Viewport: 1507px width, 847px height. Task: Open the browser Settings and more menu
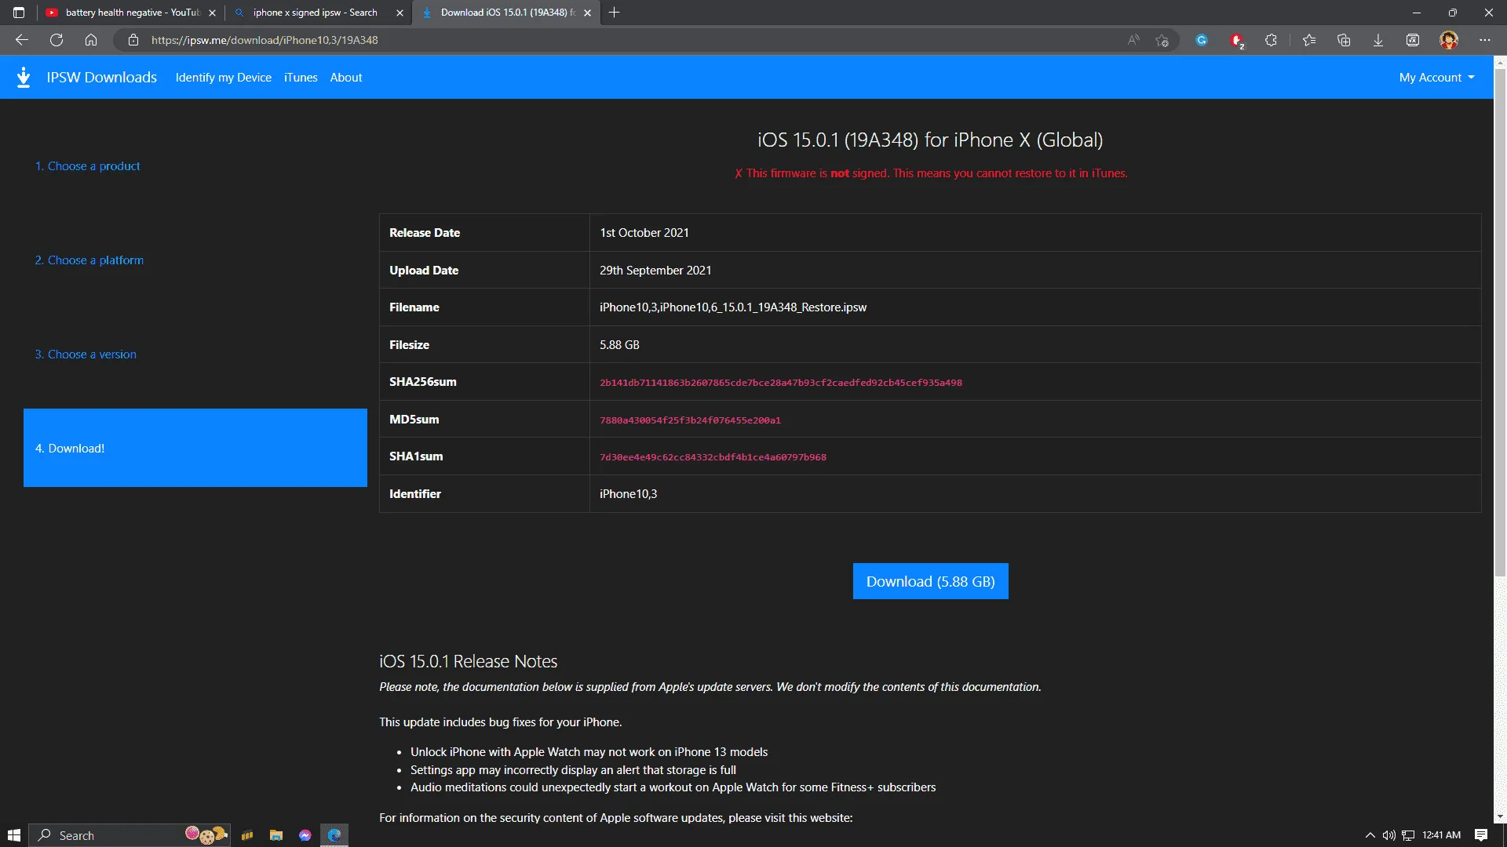tap(1485, 40)
